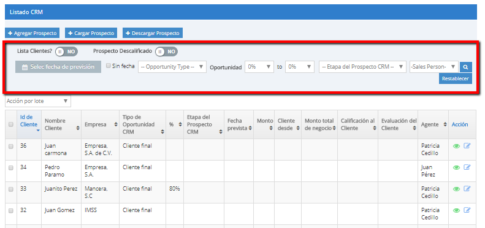Viewport: 485px width, 228px height.
Task: Check the select-all checkbox in table header
Action: (x=11, y=124)
